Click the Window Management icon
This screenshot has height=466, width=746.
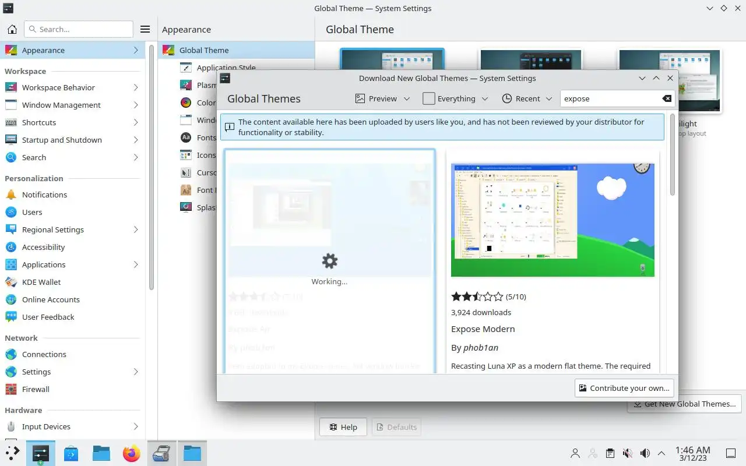(10, 105)
